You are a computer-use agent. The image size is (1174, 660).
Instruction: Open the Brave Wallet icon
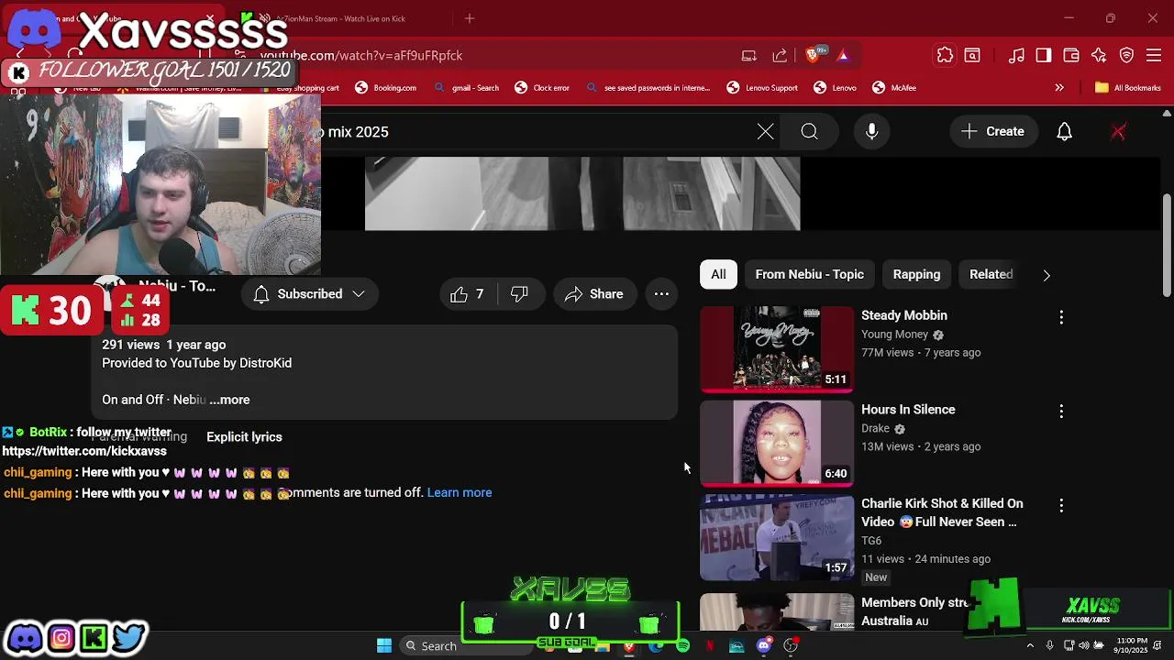tap(1071, 55)
